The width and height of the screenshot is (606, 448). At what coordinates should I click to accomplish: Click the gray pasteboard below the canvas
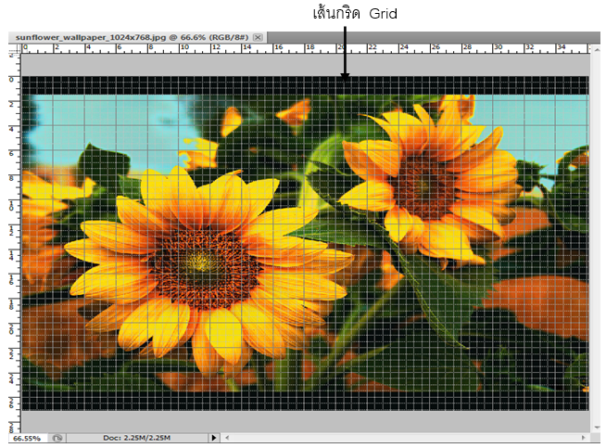[306, 419]
